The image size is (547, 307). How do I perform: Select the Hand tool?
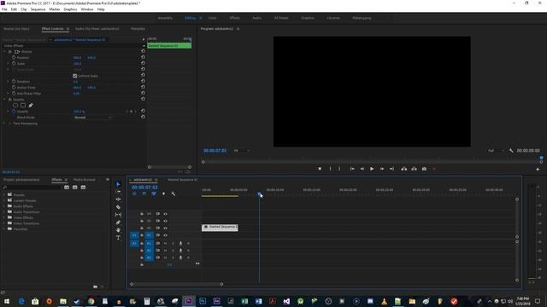coord(118,230)
